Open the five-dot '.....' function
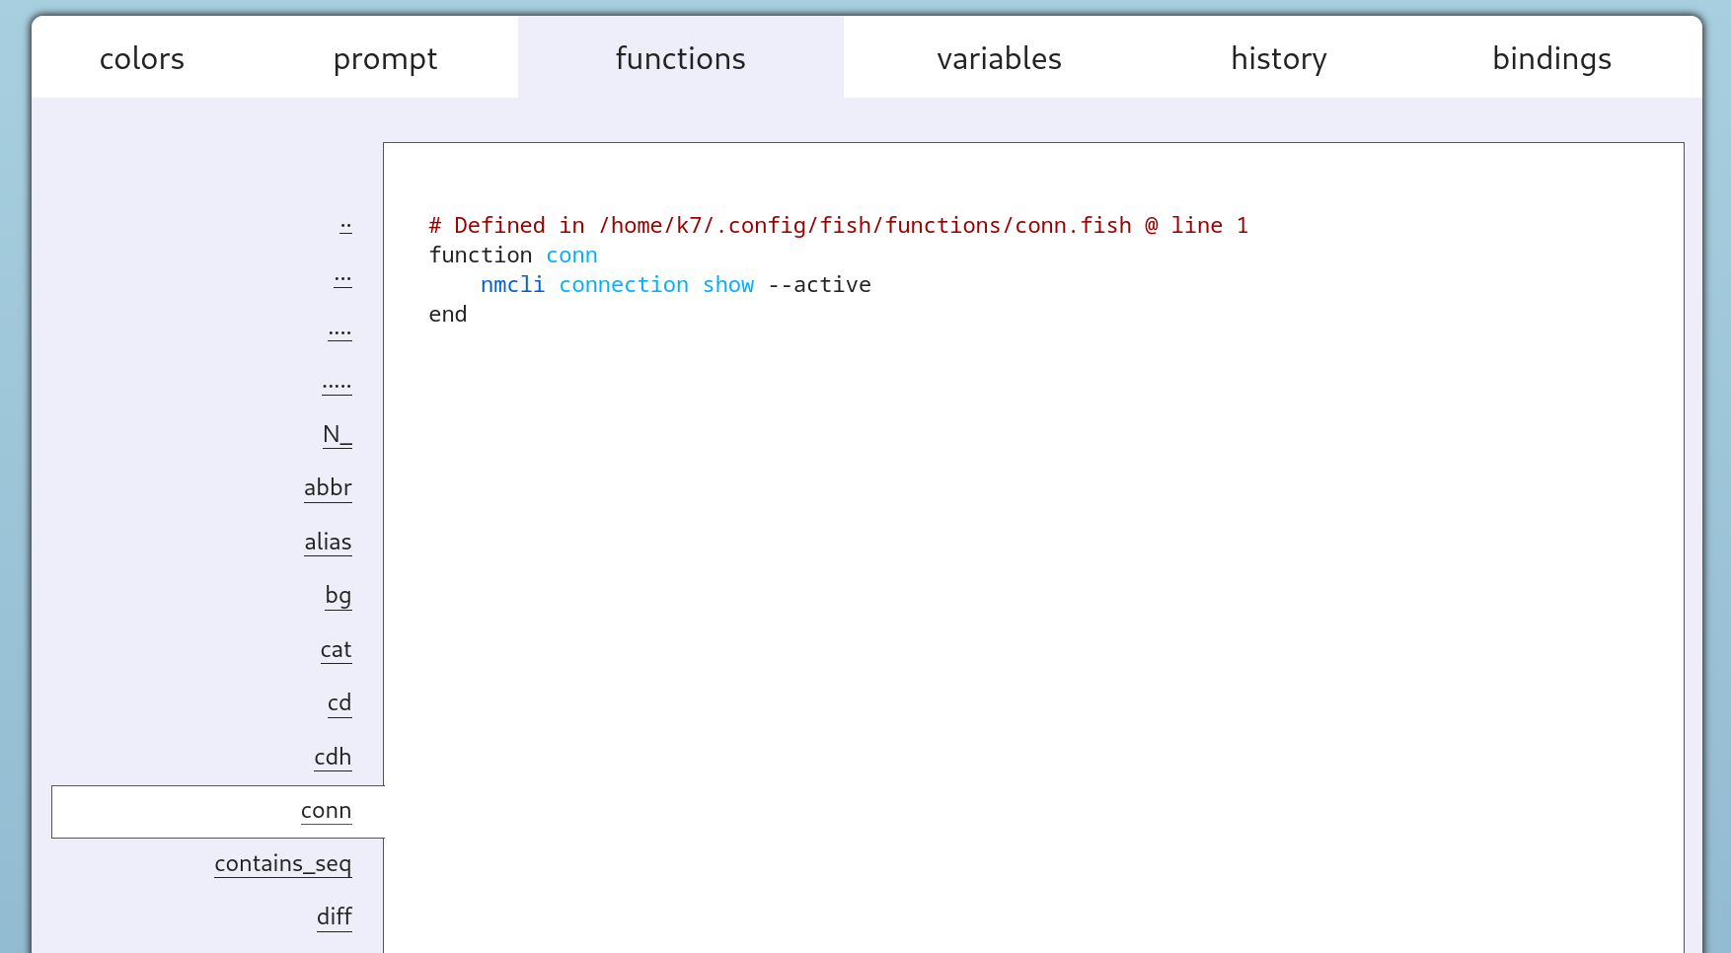Screen dimensions: 1731x953 [337, 386]
